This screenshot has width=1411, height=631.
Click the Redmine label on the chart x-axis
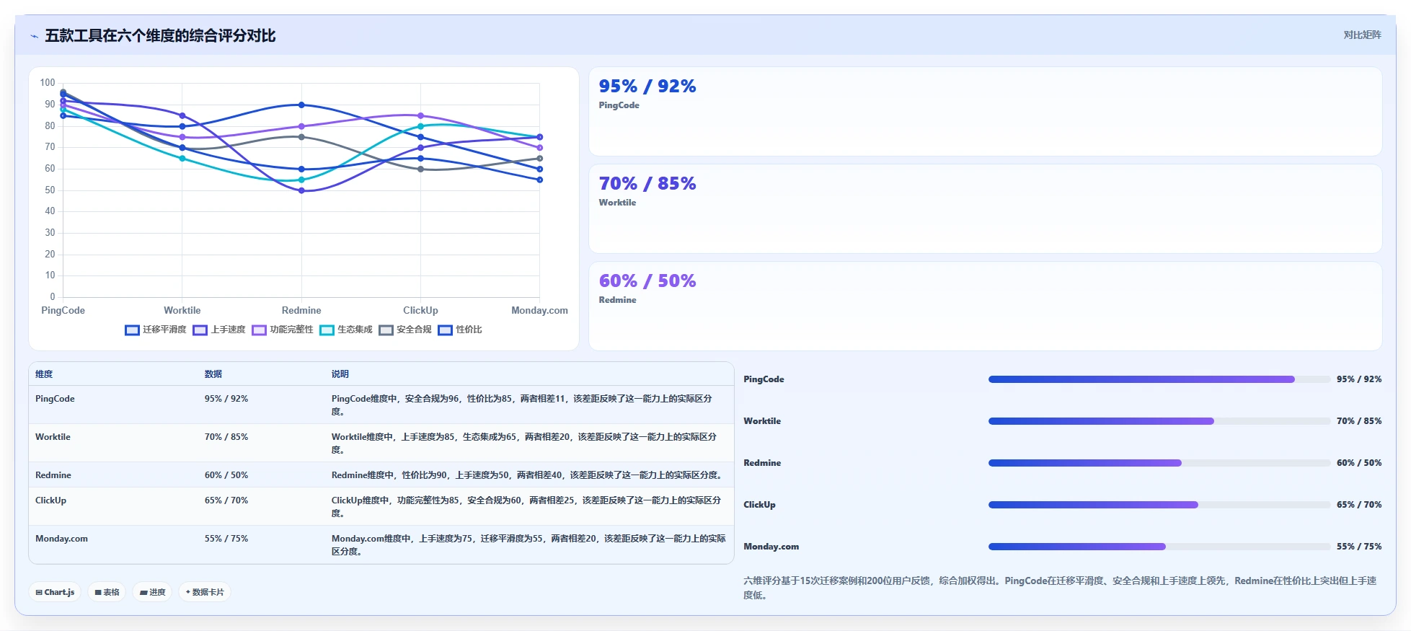click(301, 311)
